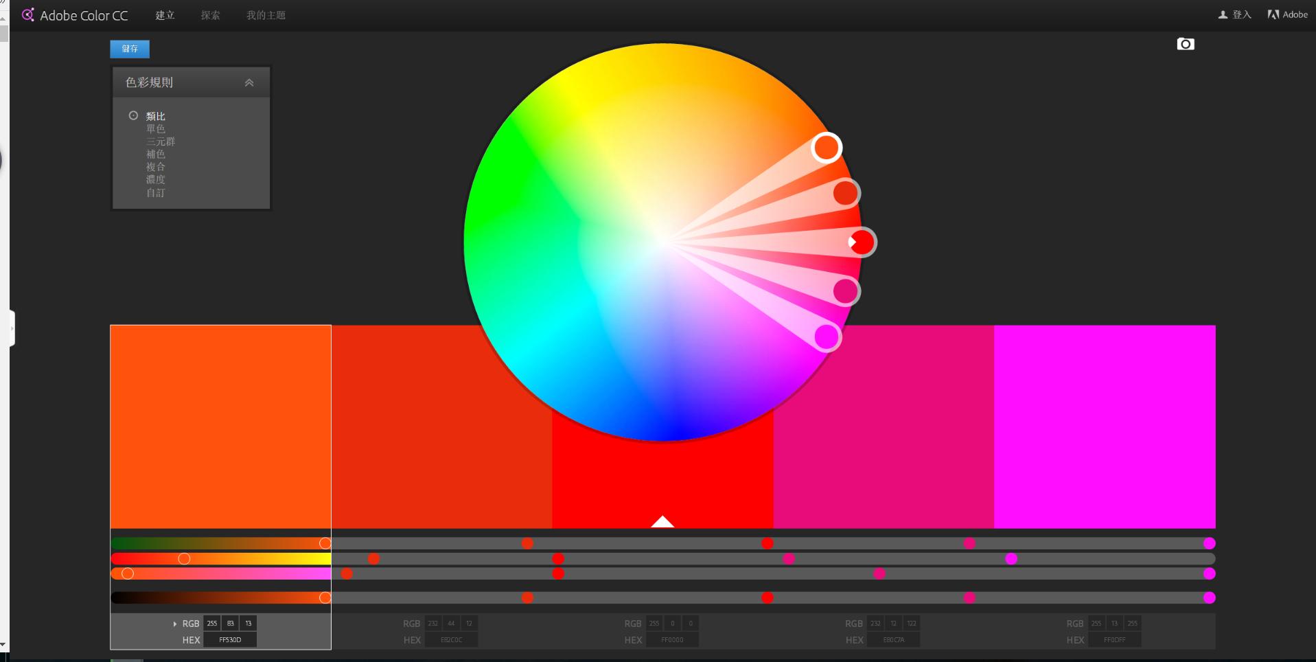Click the red-to-yellow slider of the orange swatch

220,558
